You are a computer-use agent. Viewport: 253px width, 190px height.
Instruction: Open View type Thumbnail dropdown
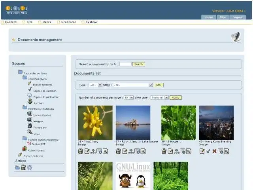160,98
